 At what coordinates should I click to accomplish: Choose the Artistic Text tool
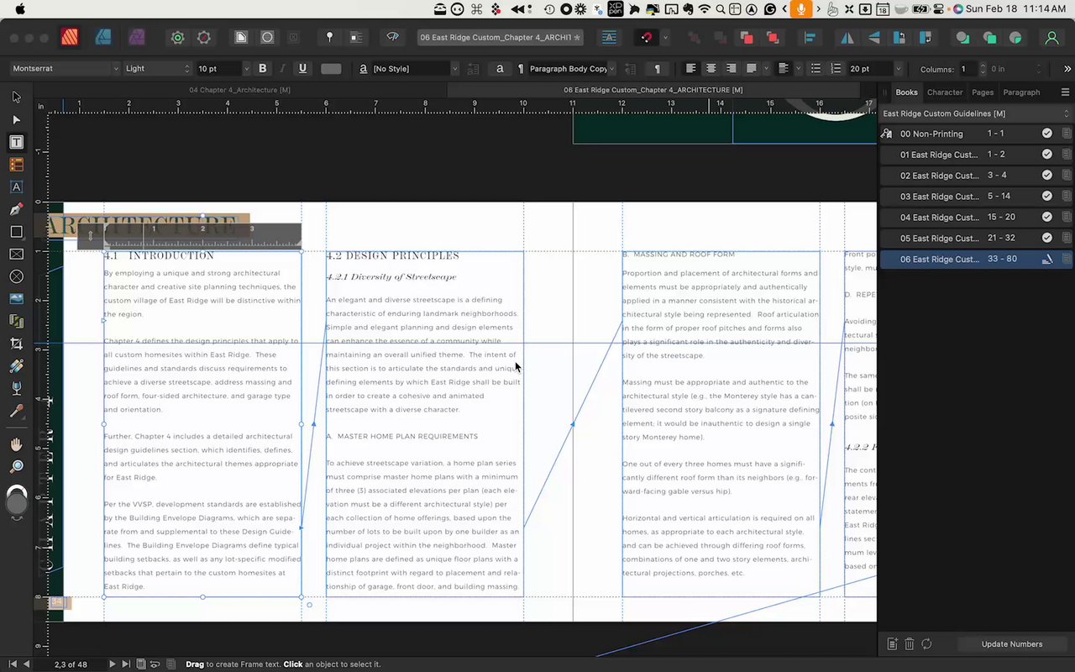(x=16, y=186)
